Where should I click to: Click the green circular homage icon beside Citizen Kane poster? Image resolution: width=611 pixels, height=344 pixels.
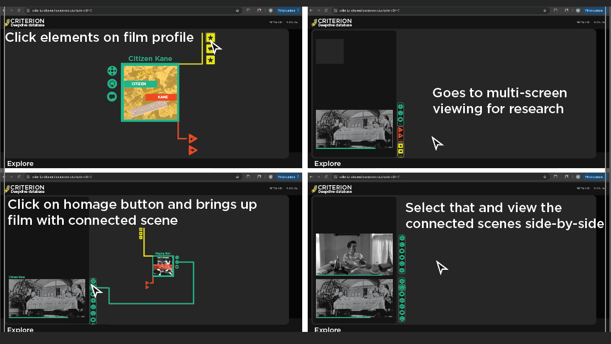click(x=112, y=84)
